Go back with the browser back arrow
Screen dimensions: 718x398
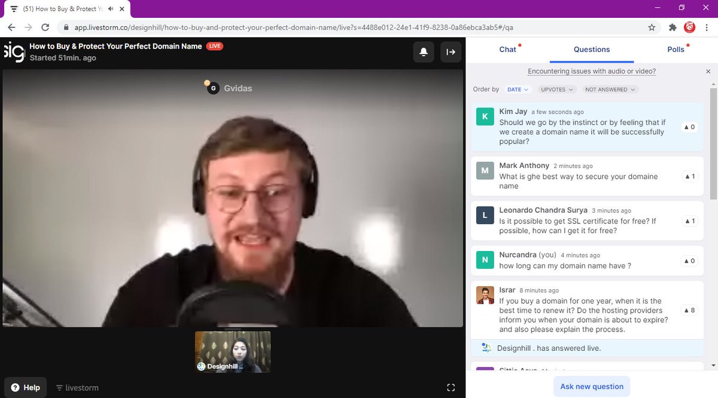(12, 27)
